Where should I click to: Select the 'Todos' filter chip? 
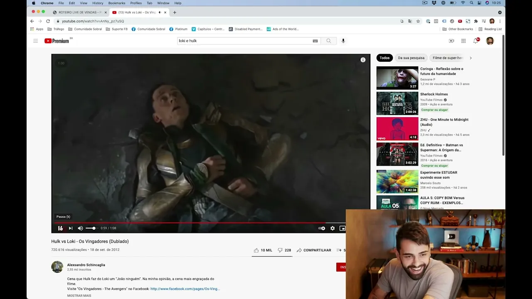coord(384,58)
